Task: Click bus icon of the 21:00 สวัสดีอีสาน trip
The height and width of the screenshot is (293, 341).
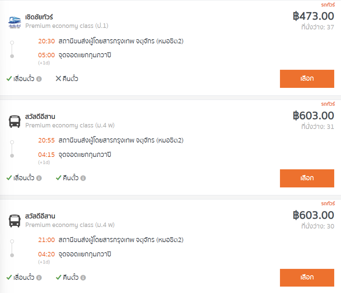Action: click(x=15, y=221)
